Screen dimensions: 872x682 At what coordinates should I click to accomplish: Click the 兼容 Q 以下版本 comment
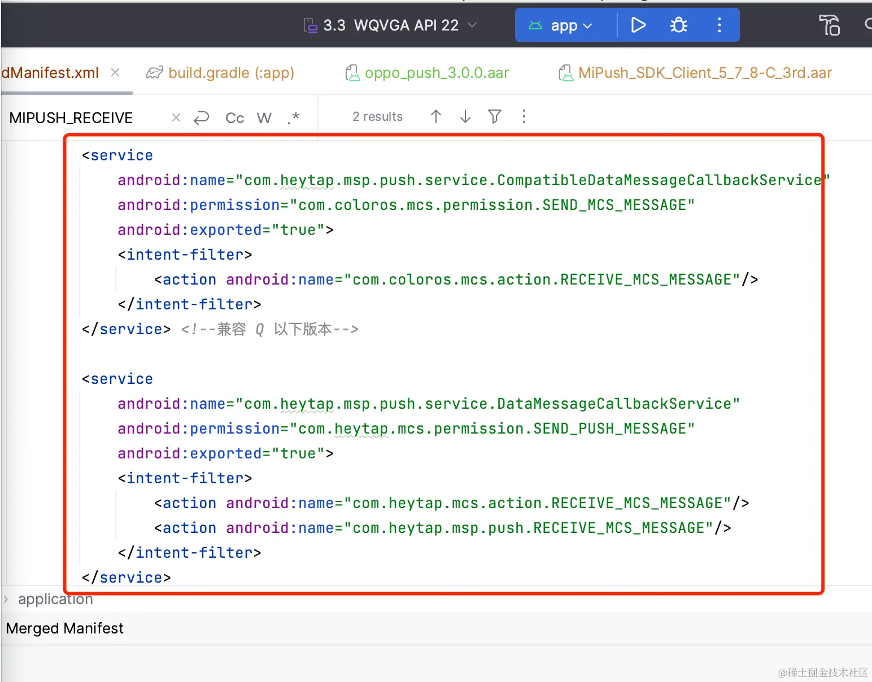click(269, 329)
